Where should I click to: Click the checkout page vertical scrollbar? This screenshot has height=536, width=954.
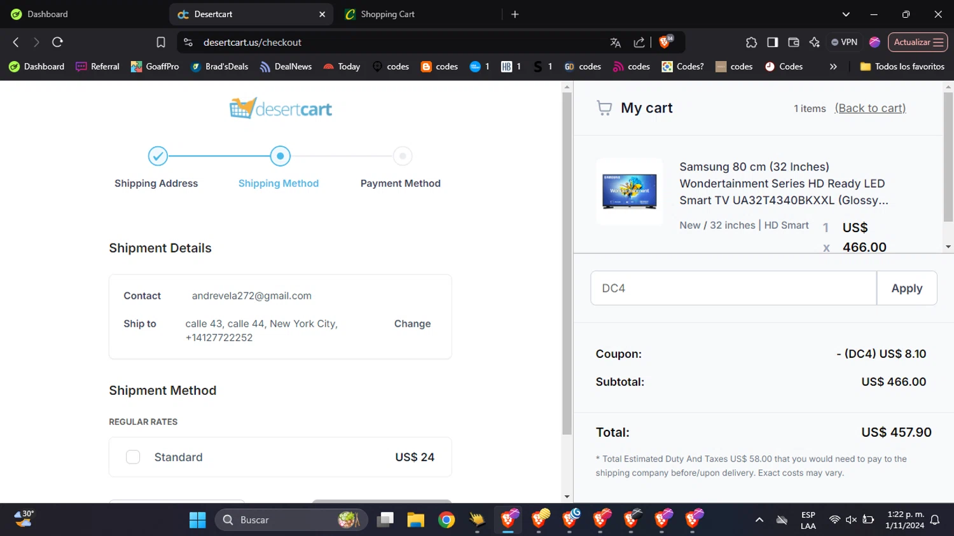click(x=567, y=265)
